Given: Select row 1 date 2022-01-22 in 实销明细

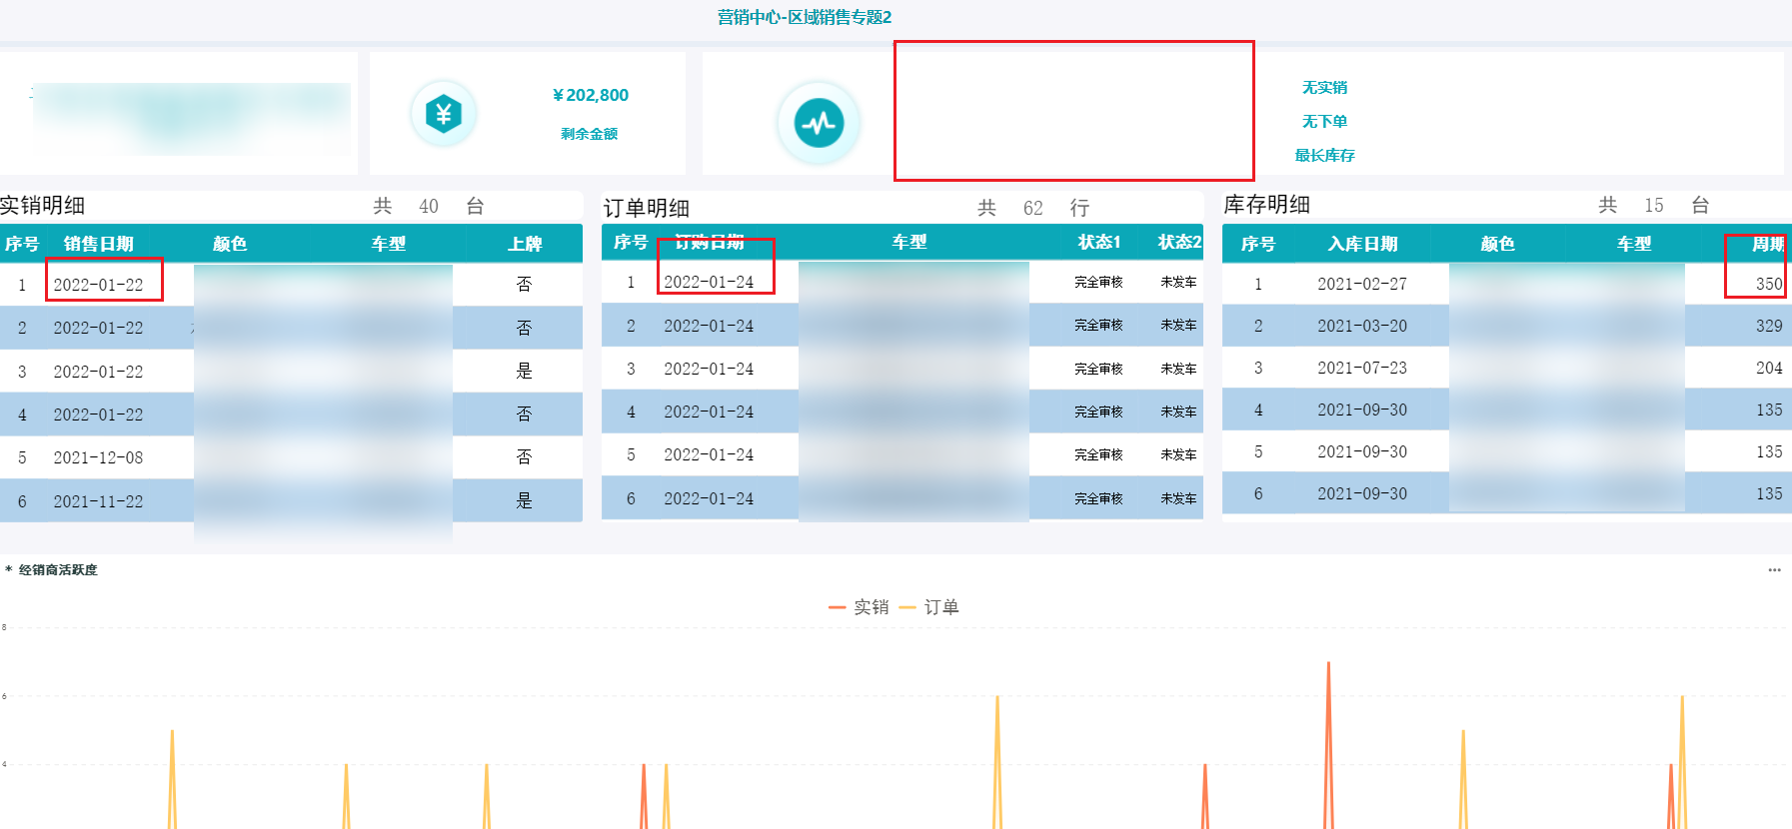Looking at the screenshot, I should click(x=98, y=285).
